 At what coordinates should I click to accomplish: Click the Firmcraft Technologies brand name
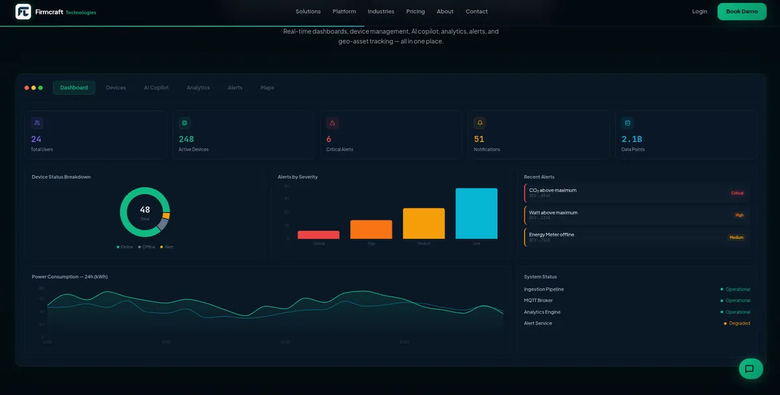point(66,12)
